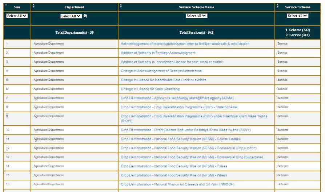The height and width of the screenshot is (192, 325).
Task: Open Crop Demonstration NFSM Pulses link
Action: [x=174, y=166]
